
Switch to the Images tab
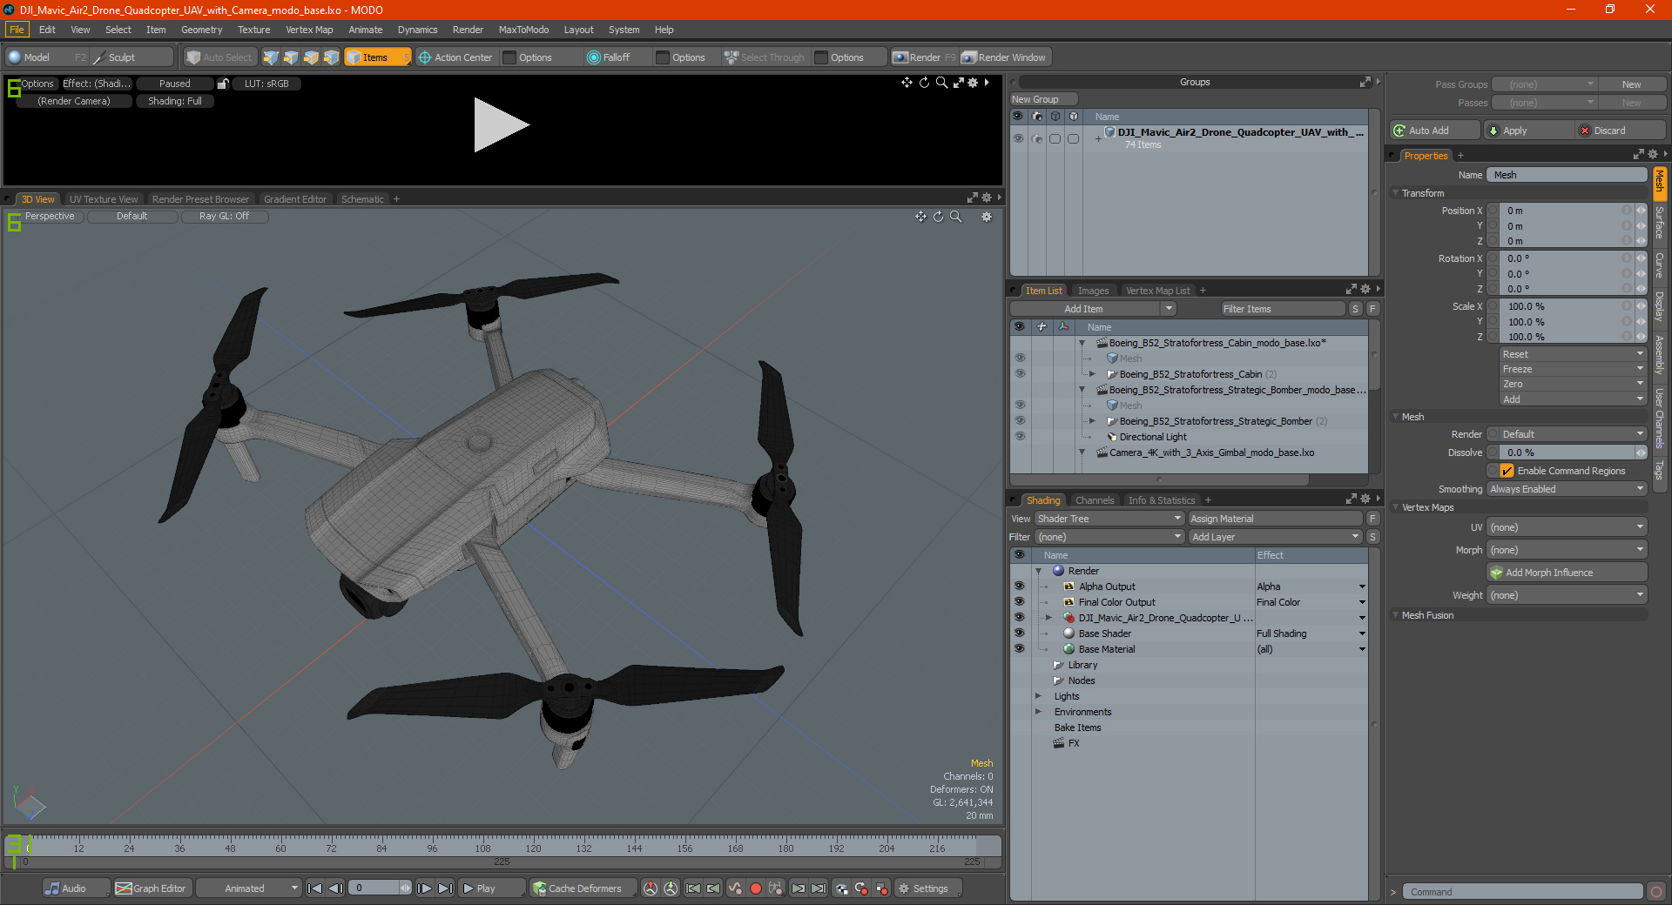1093,291
